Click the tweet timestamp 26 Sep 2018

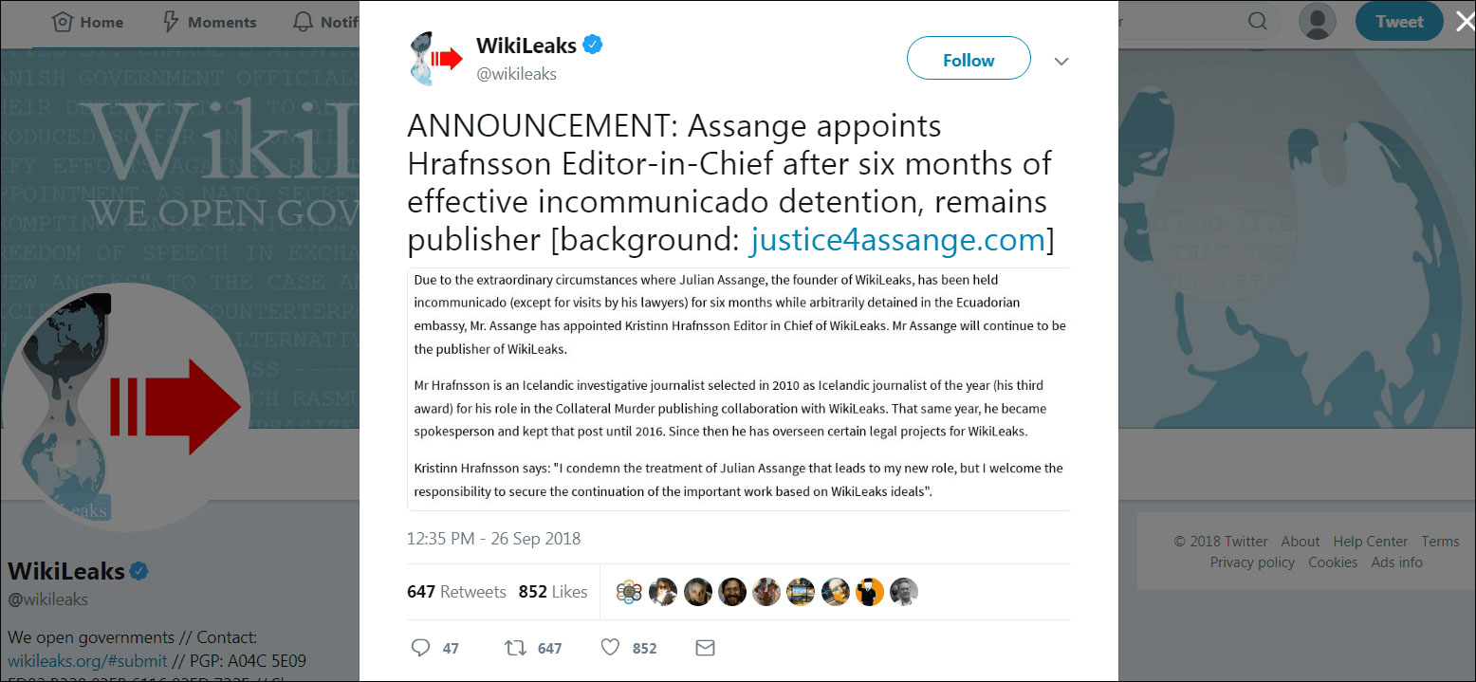coord(493,539)
